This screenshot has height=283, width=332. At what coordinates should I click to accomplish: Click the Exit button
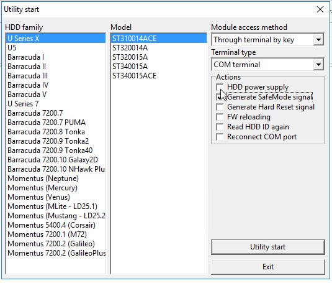(x=268, y=267)
